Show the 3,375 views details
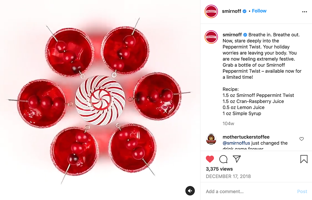The height and width of the screenshot is (200, 312). tap(219, 169)
